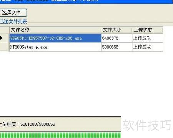Click the 5080656 file size cell
The image size is (173, 138).
[116, 47]
